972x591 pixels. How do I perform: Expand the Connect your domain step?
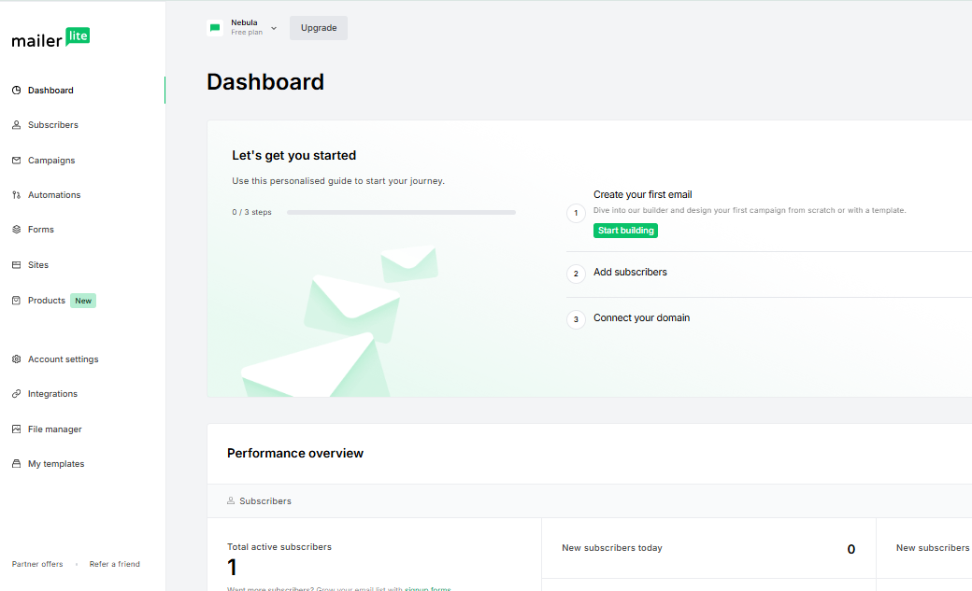tap(641, 318)
